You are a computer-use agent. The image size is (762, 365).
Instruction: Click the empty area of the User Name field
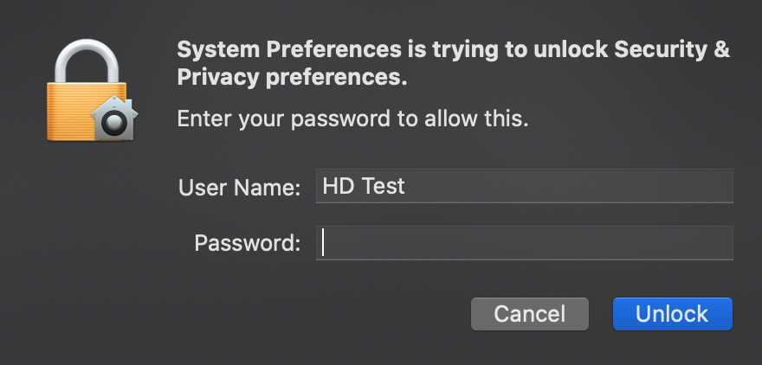pyautogui.click(x=569, y=186)
